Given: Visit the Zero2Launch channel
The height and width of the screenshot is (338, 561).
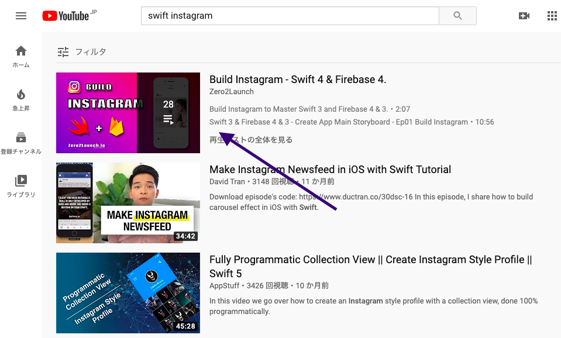Looking at the screenshot, I should pos(232,92).
